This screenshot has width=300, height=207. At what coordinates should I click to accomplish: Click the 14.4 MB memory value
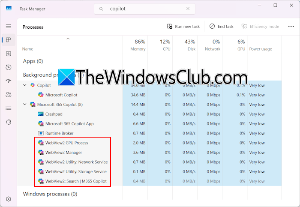click(x=138, y=105)
